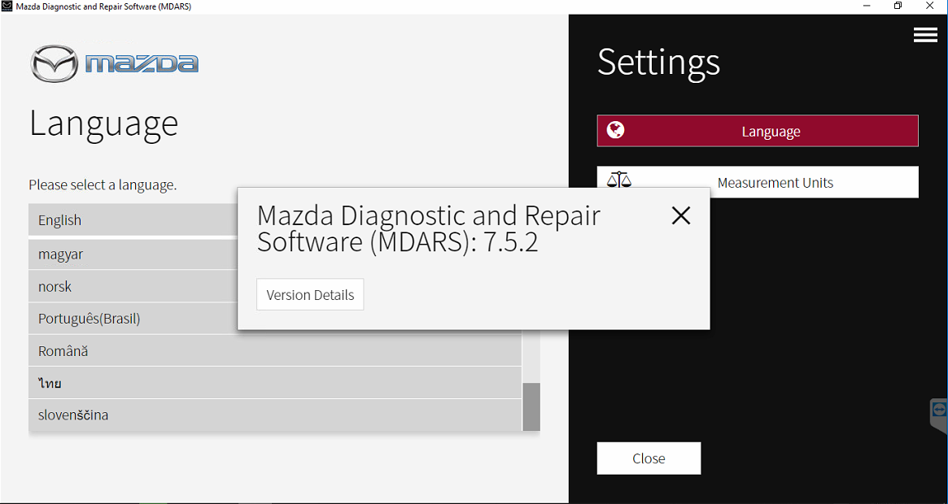Image resolution: width=948 pixels, height=504 pixels.
Task: Pick norsk in the language list
Action: click(x=130, y=287)
